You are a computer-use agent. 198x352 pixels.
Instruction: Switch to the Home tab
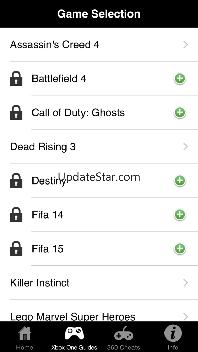click(25, 338)
